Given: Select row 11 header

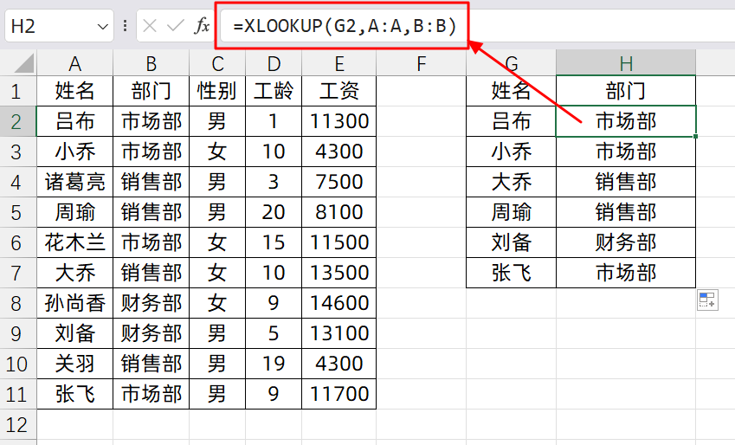Looking at the screenshot, I should pyautogui.click(x=18, y=394).
